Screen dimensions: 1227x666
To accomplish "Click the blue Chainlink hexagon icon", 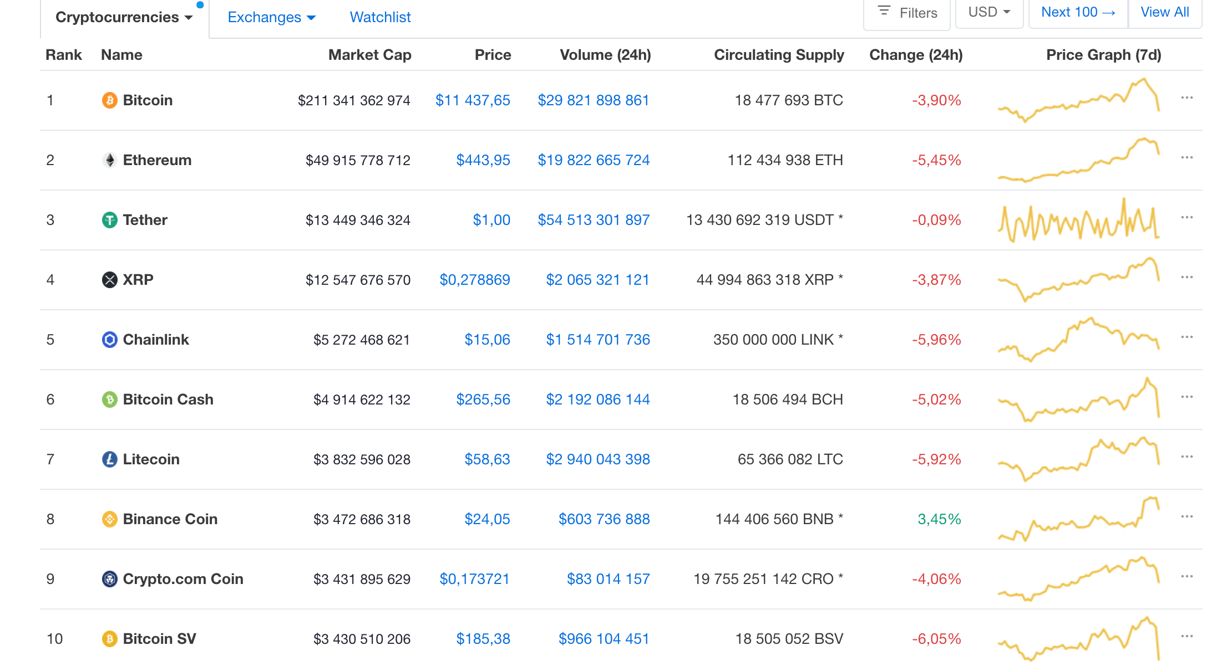I will click(x=109, y=340).
